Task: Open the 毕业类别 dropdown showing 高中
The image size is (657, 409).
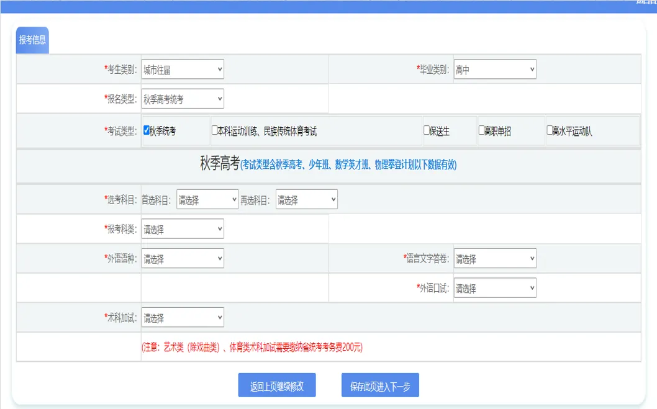Action: pos(495,69)
